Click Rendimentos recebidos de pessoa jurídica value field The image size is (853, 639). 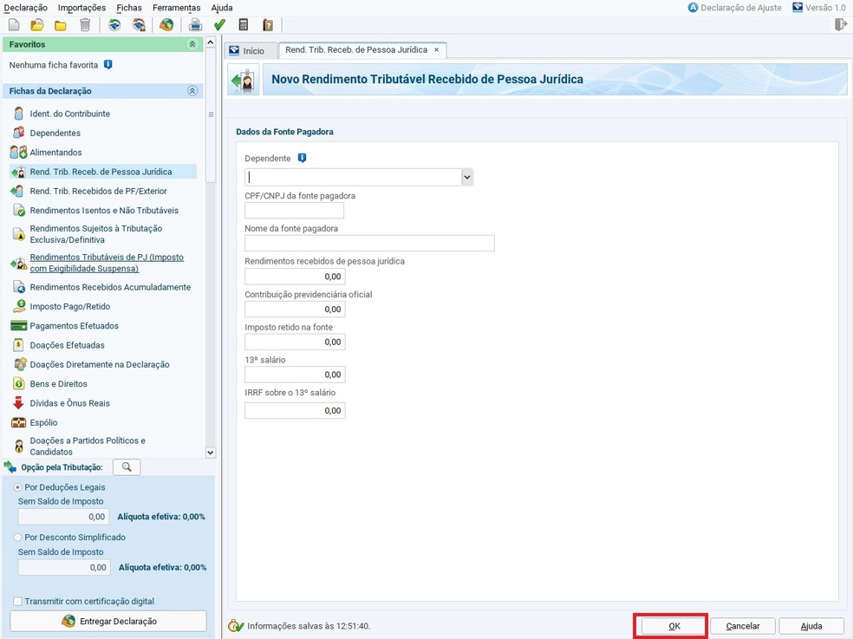pos(295,277)
